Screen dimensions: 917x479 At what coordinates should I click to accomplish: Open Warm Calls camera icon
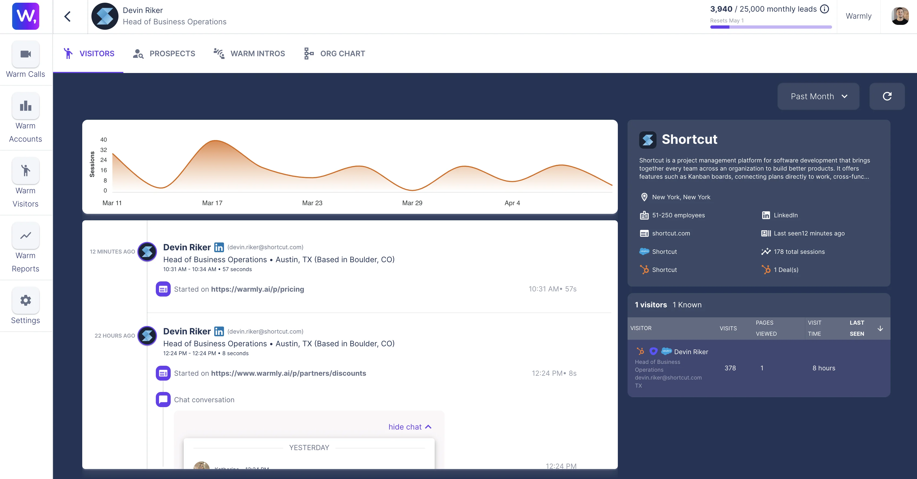tap(26, 54)
